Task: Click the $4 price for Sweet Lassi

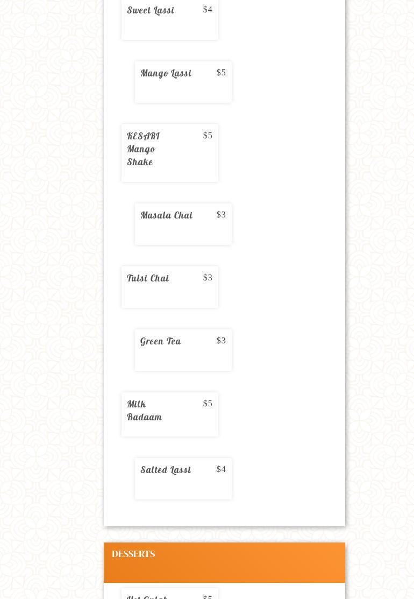Action: coord(208,10)
